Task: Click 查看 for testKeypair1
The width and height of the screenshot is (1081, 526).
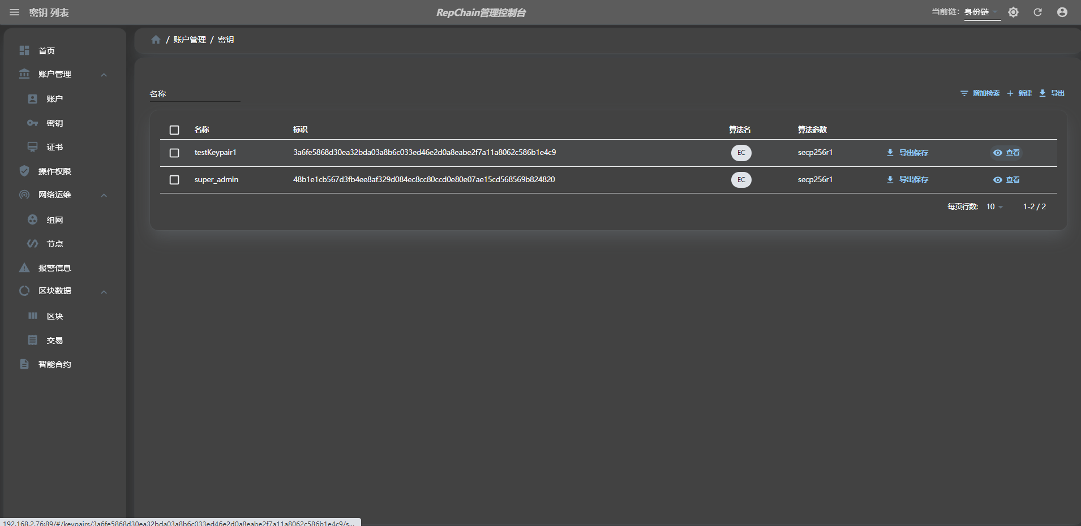Action: click(1006, 153)
